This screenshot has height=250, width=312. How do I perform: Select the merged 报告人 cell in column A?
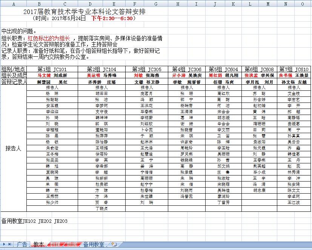point(14,148)
